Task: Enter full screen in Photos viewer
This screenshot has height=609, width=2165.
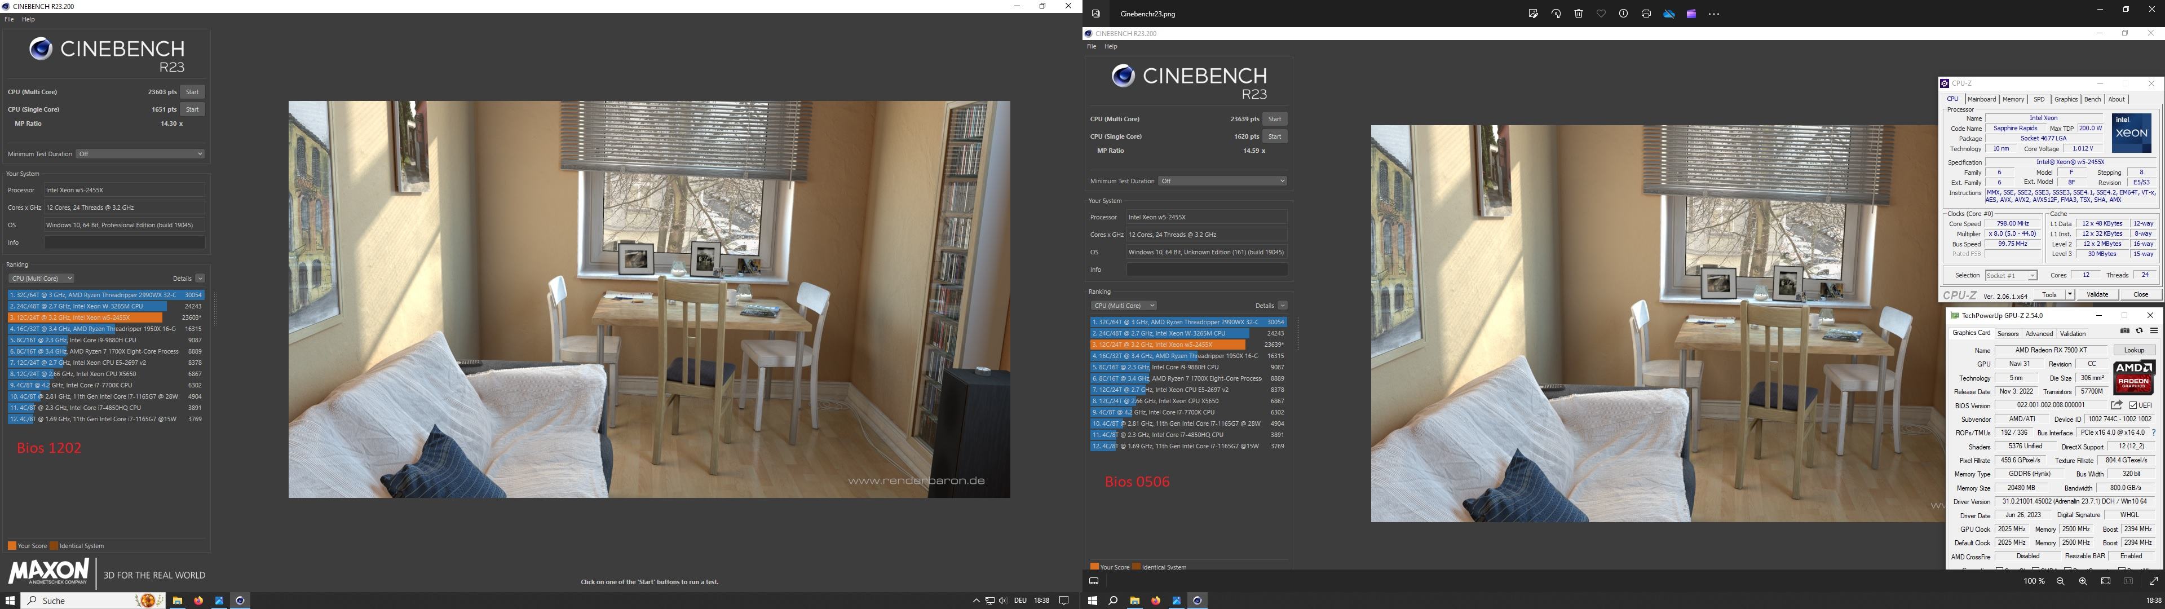Action: tap(2153, 581)
